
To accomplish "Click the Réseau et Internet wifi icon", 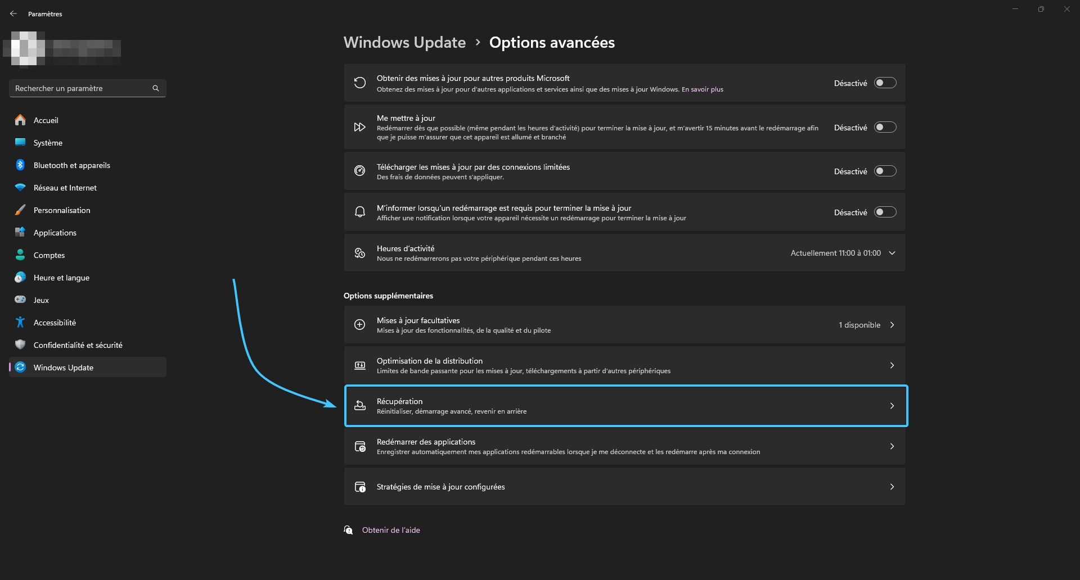I will [x=20, y=187].
